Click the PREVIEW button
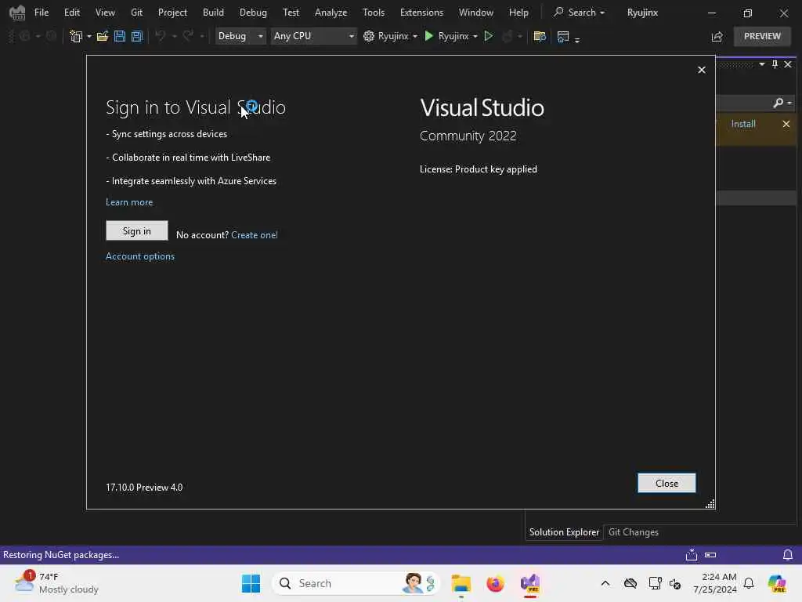802x602 pixels. coord(762,36)
